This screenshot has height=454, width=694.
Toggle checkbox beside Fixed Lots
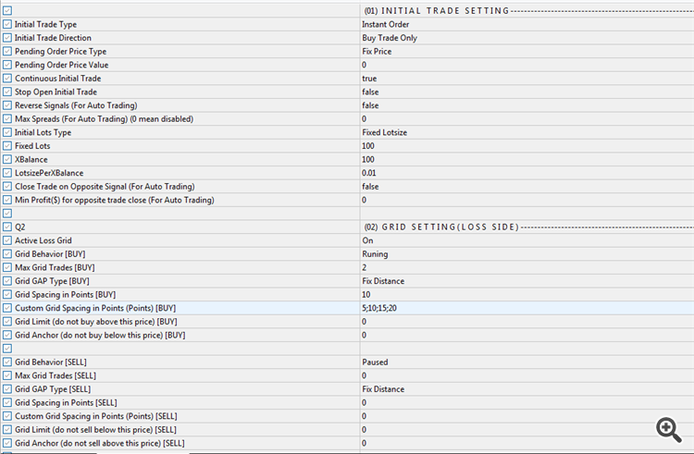(7, 146)
